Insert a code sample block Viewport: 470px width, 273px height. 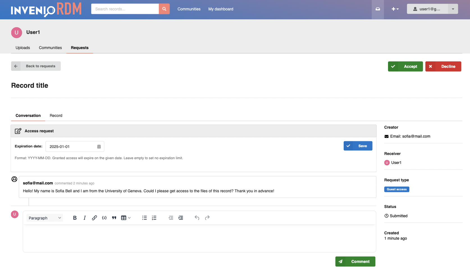104,218
